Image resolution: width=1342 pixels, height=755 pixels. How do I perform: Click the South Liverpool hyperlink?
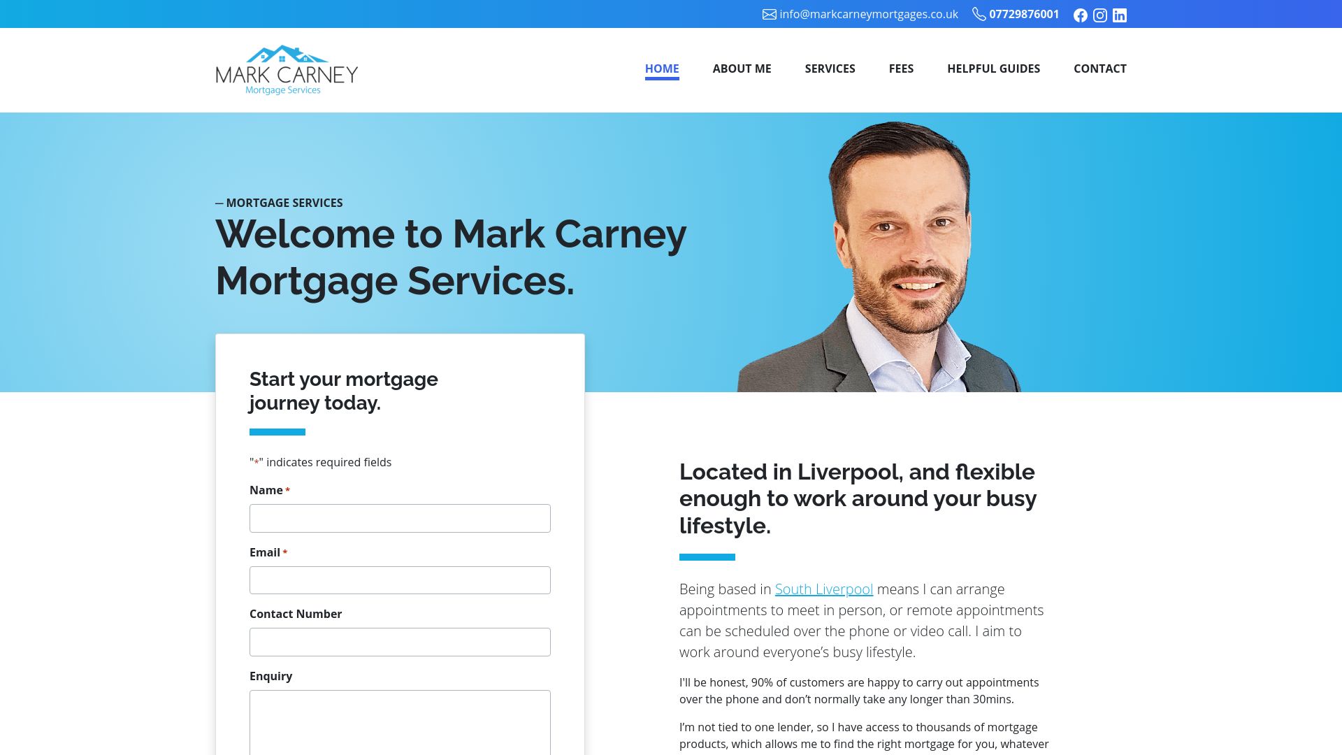824,588
